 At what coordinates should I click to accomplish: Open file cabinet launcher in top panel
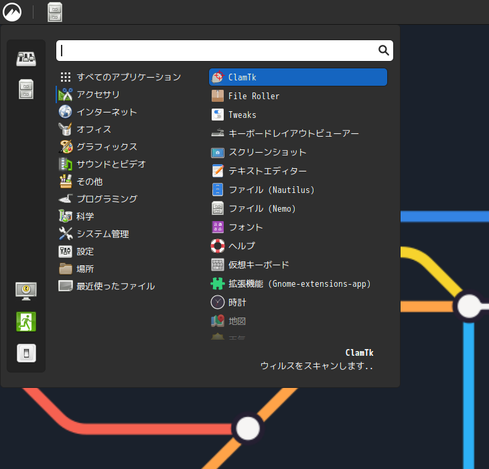tap(55, 12)
